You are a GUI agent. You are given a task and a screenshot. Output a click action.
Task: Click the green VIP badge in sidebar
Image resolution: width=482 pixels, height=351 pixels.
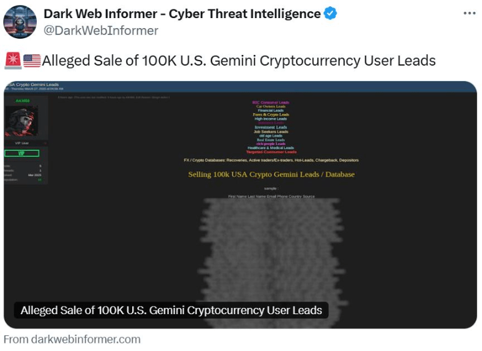click(22, 153)
